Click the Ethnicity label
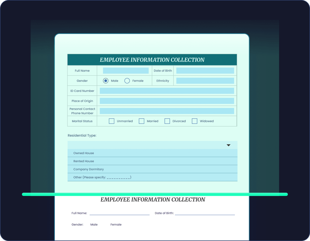The width and height of the screenshot is (310, 241). 163,81
